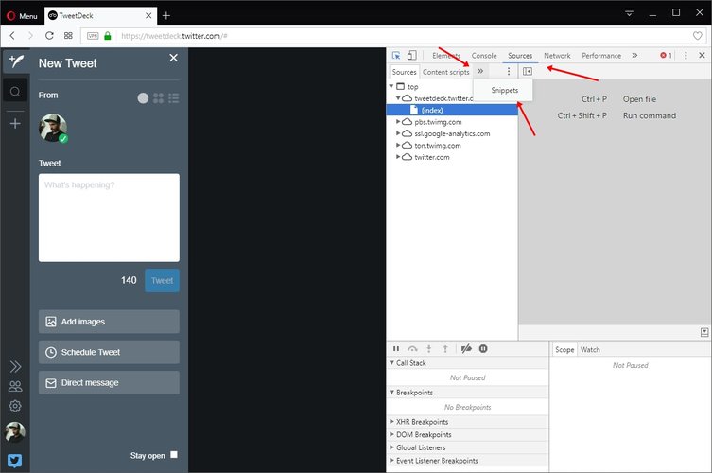Pause script execution in the debugger
The height and width of the screenshot is (473, 712).
[396, 348]
